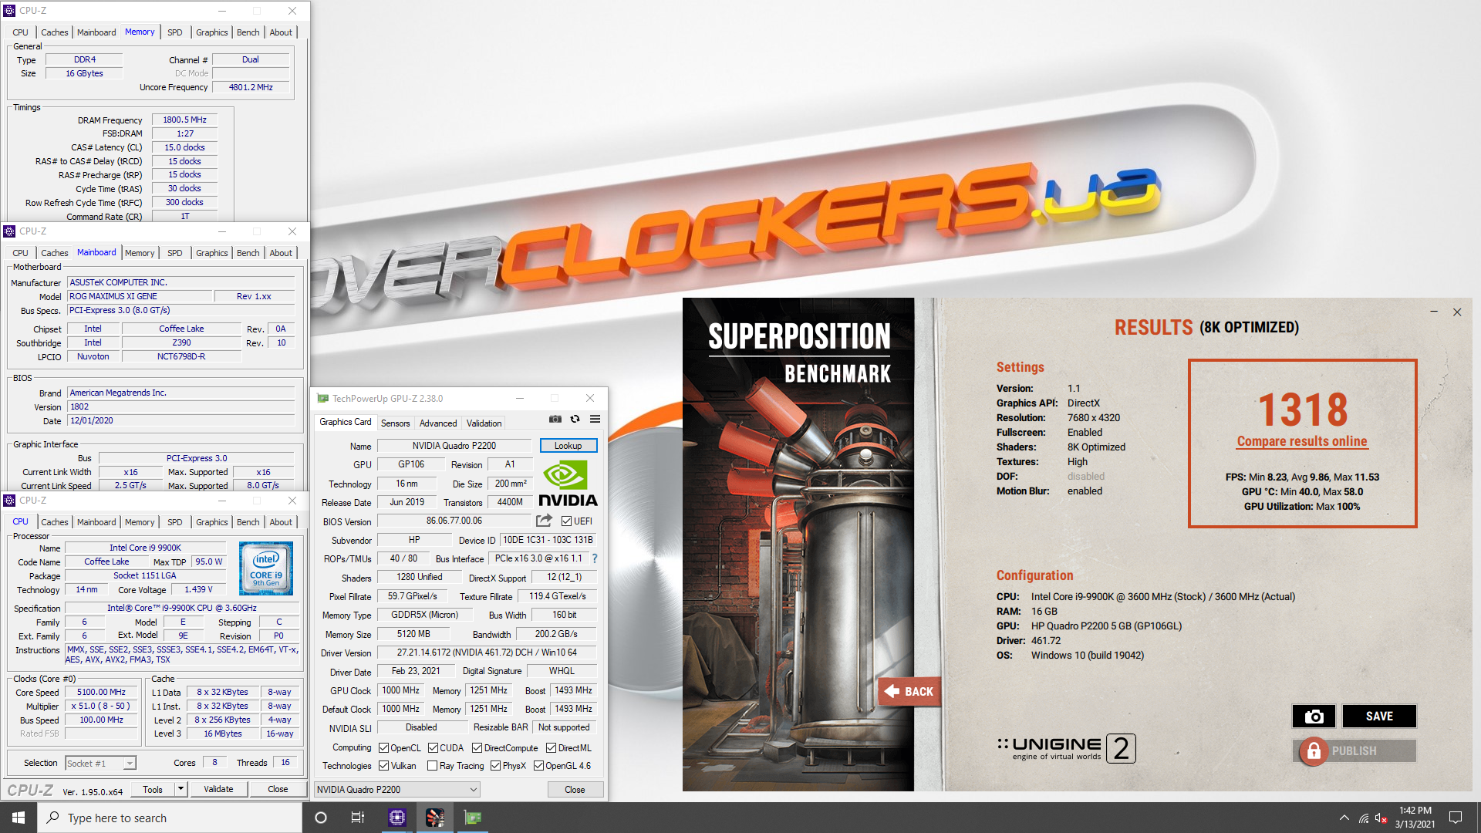Open the Bench tab in the bottom CPU-Z window
1481x833 pixels.
[248, 521]
